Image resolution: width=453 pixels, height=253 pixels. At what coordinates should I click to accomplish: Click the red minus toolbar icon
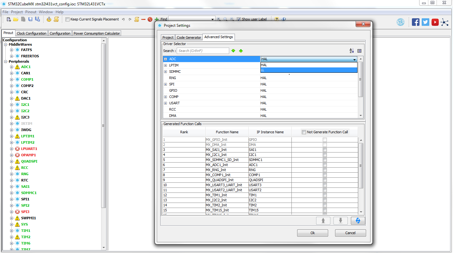pos(143,19)
